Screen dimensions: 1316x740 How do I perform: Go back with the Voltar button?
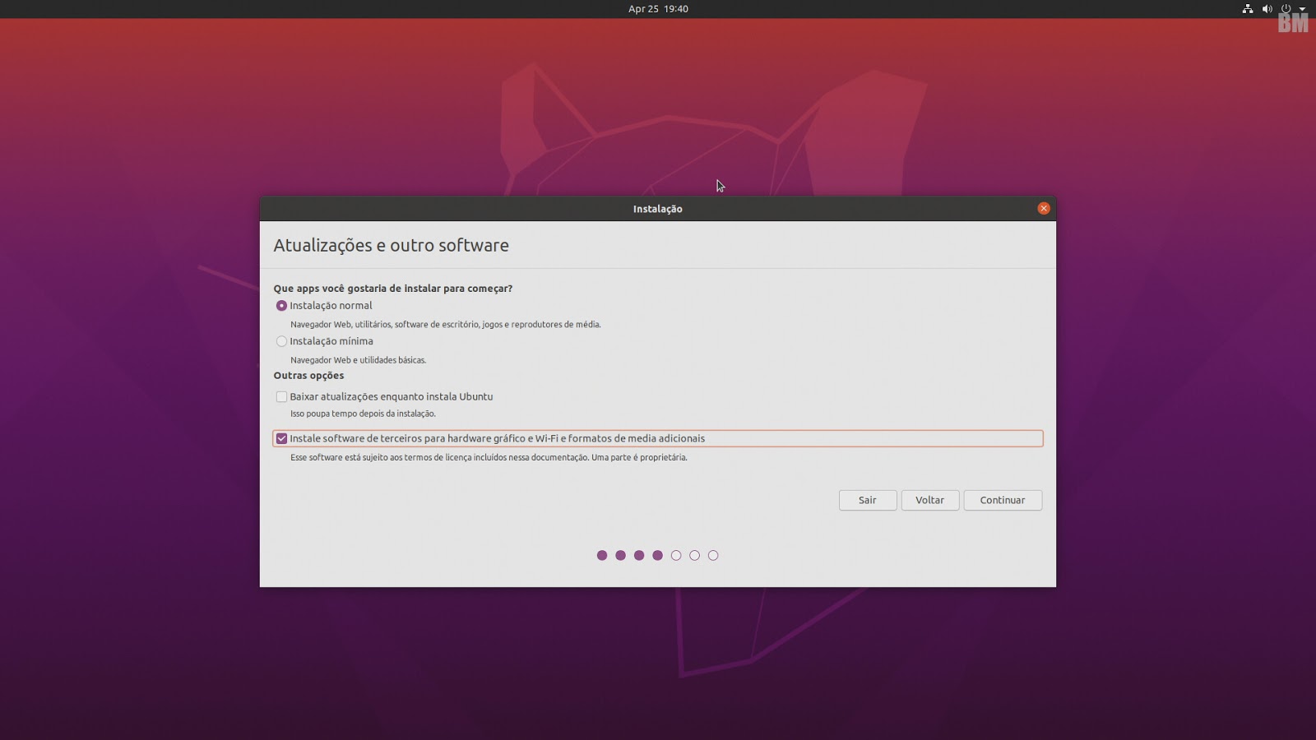pyautogui.click(x=929, y=500)
